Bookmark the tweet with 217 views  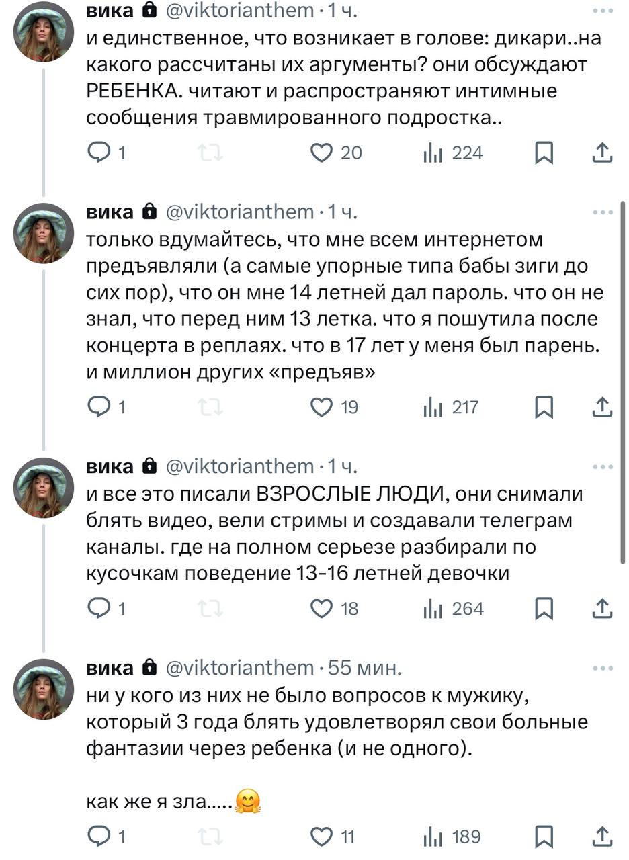[543, 407]
